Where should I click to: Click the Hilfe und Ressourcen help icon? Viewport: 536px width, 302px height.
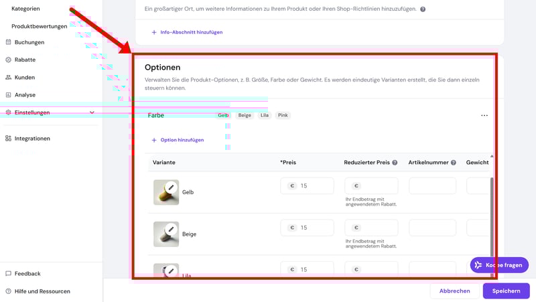(x=8, y=291)
